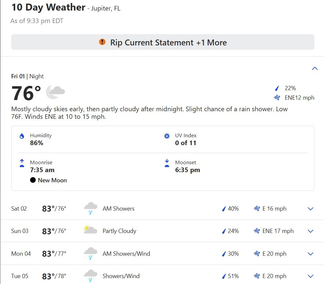This screenshot has height=284, width=324.
Task: Click Sunday's partly cloudy sun icon
Action: [x=90, y=230]
